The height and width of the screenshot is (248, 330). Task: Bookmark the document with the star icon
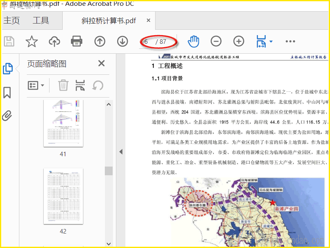pos(32,41)
